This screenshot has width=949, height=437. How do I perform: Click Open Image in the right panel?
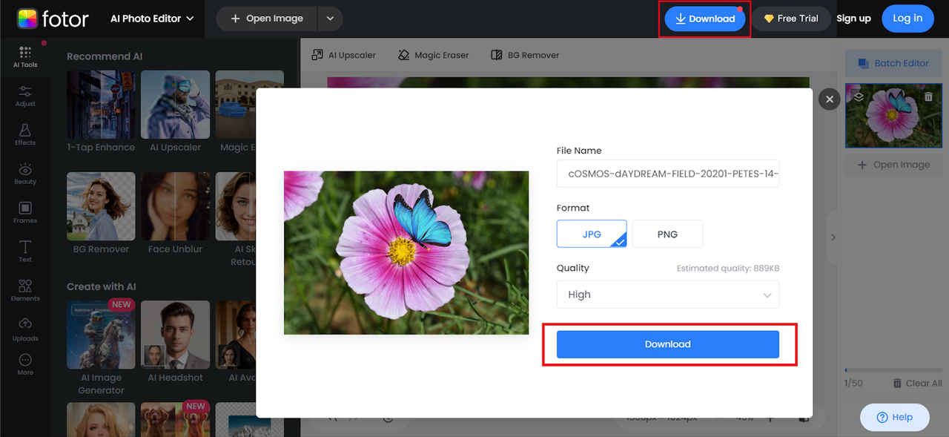click(x=893, y=165)
